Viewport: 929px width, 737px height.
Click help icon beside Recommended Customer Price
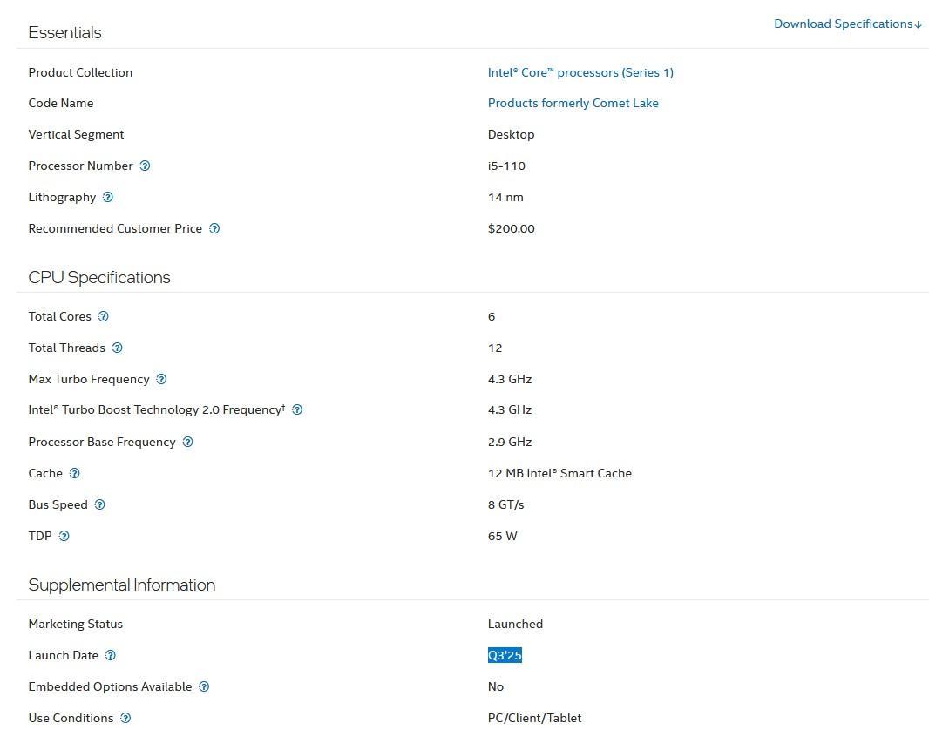point(214,228)
